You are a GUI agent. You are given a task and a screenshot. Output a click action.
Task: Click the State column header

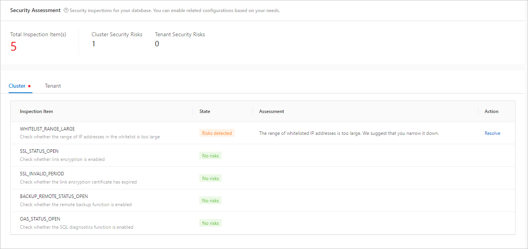point(205,111)
